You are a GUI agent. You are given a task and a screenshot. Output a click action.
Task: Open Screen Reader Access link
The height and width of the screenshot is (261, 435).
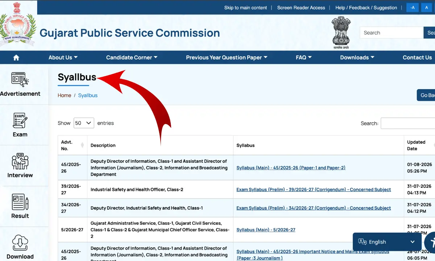[301, 8]
